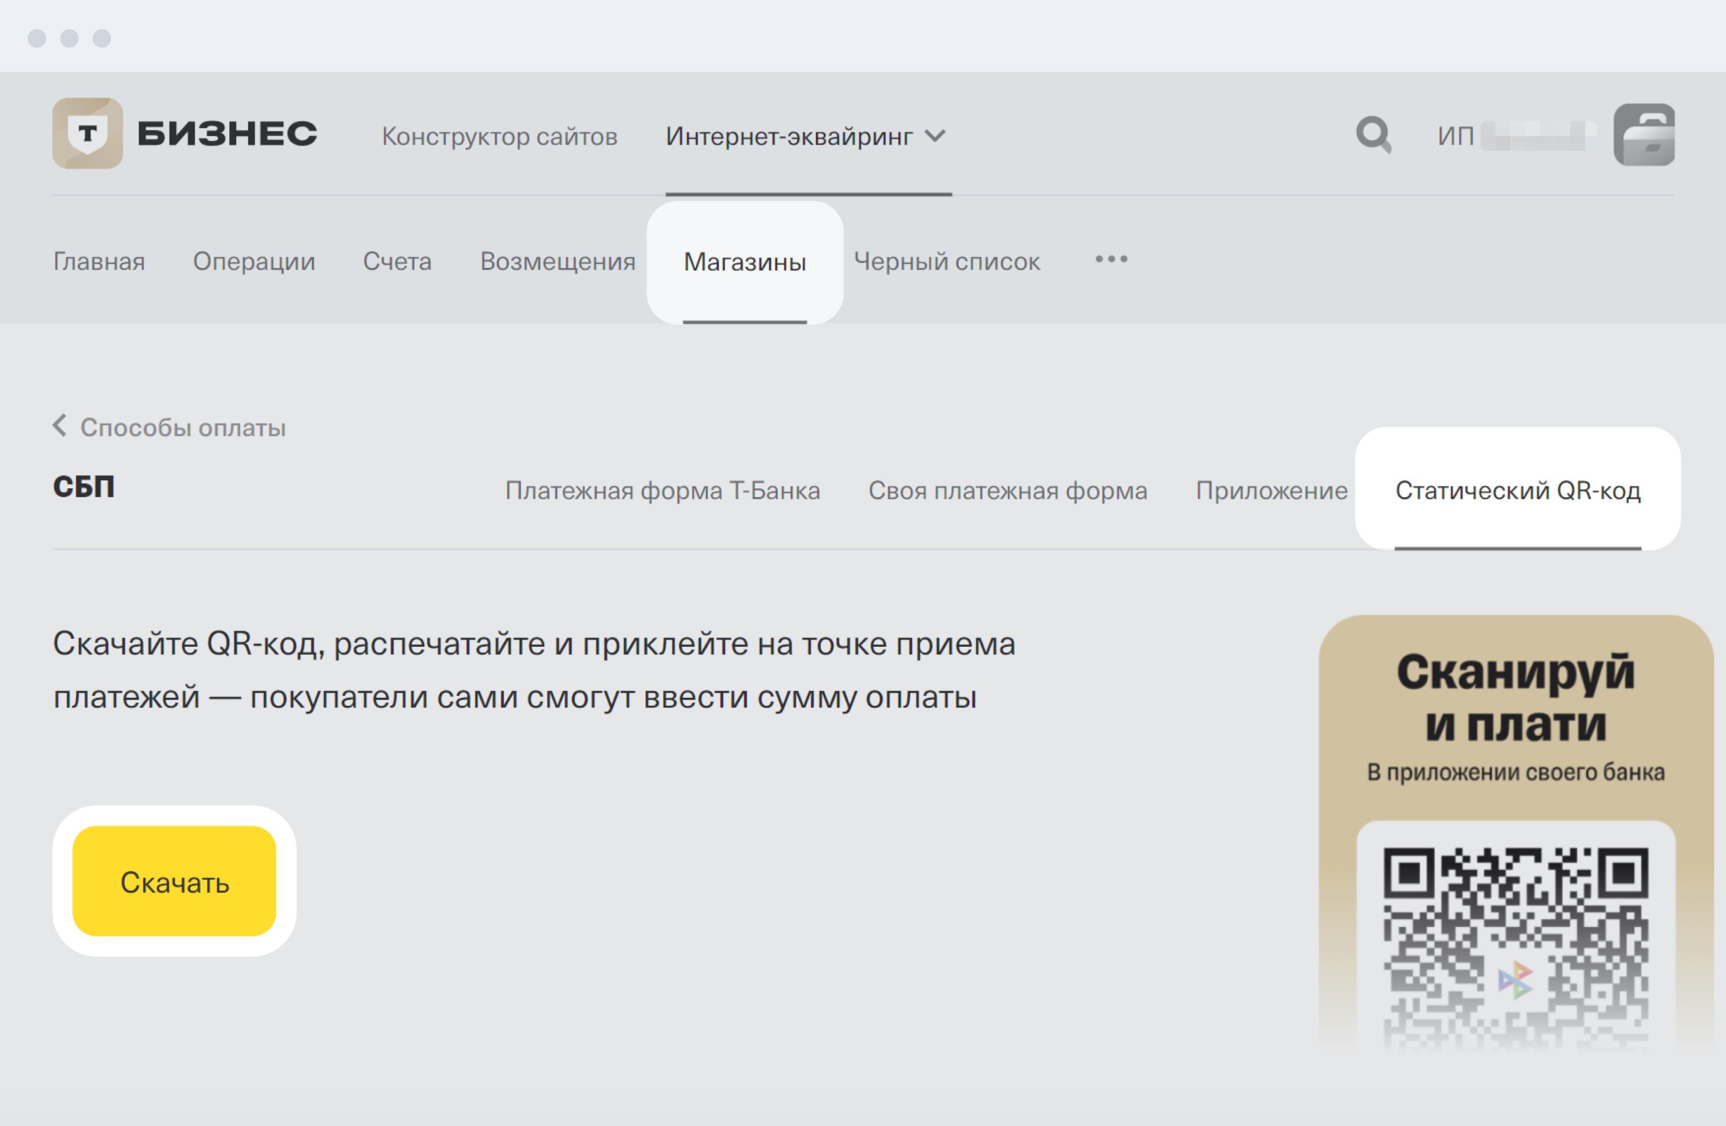Select Своя платежная форма tab
This screenshot has width=1726, height=1126.
click(x=1008, y=491)
